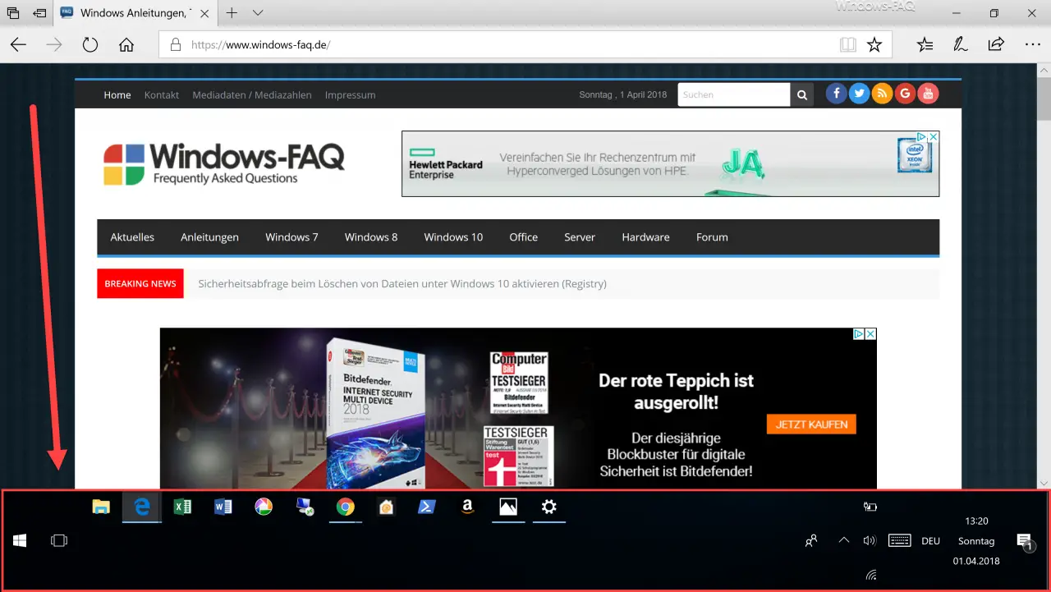This screenshot has width=1051, height=592.
Task: Switch to Edge in the taskbar
Action: pyautogui.click(x=142, y=507)
